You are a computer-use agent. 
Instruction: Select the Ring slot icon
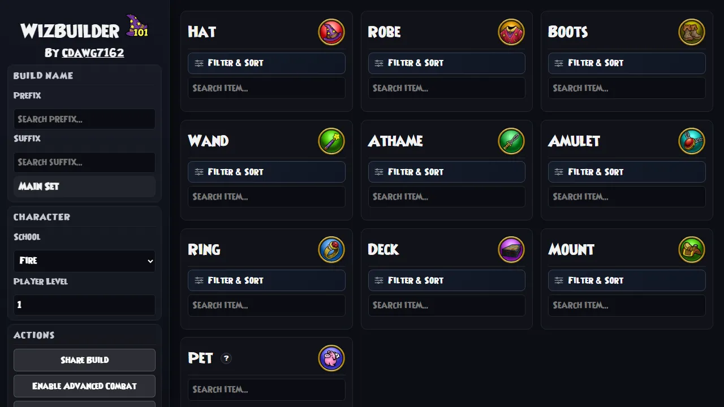point(331,249)
